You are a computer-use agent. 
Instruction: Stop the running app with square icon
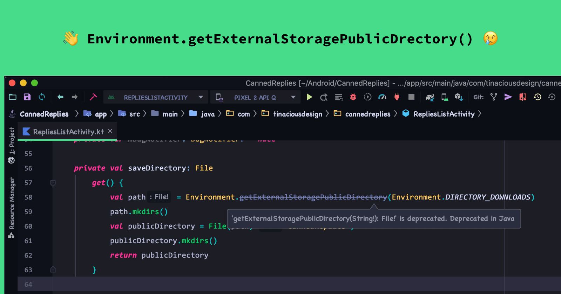pyautogui.click(x=411, y=97)
